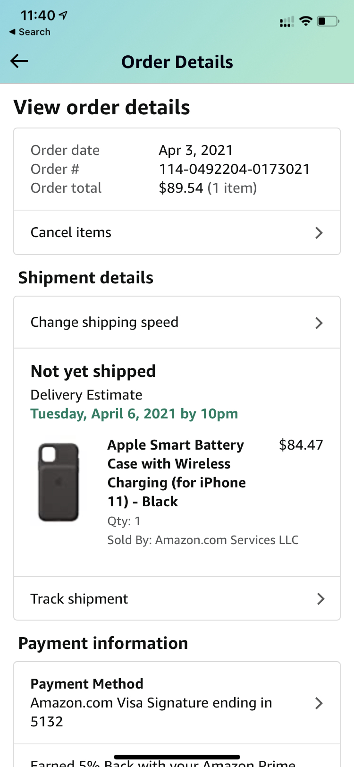Image resolution: width=354 pixels, height=767 pixels.
Task: Tap the Order Details header title
Action: [x=177, y=62]
